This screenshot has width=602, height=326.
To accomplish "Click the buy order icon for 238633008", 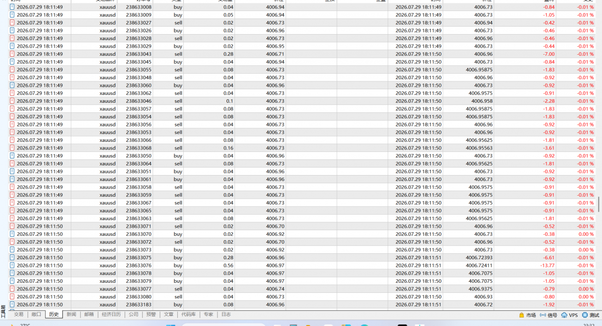I will pyautogui.click(x=12, y=7).
